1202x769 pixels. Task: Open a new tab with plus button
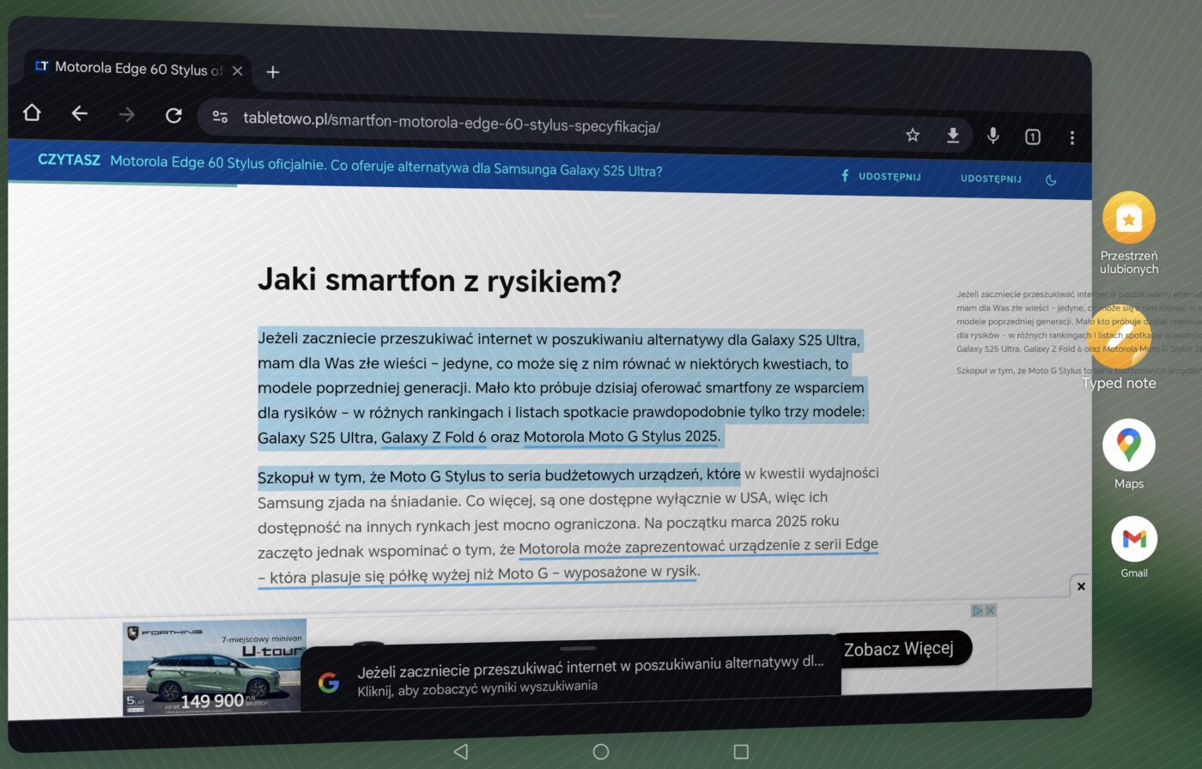click(273, 72)
